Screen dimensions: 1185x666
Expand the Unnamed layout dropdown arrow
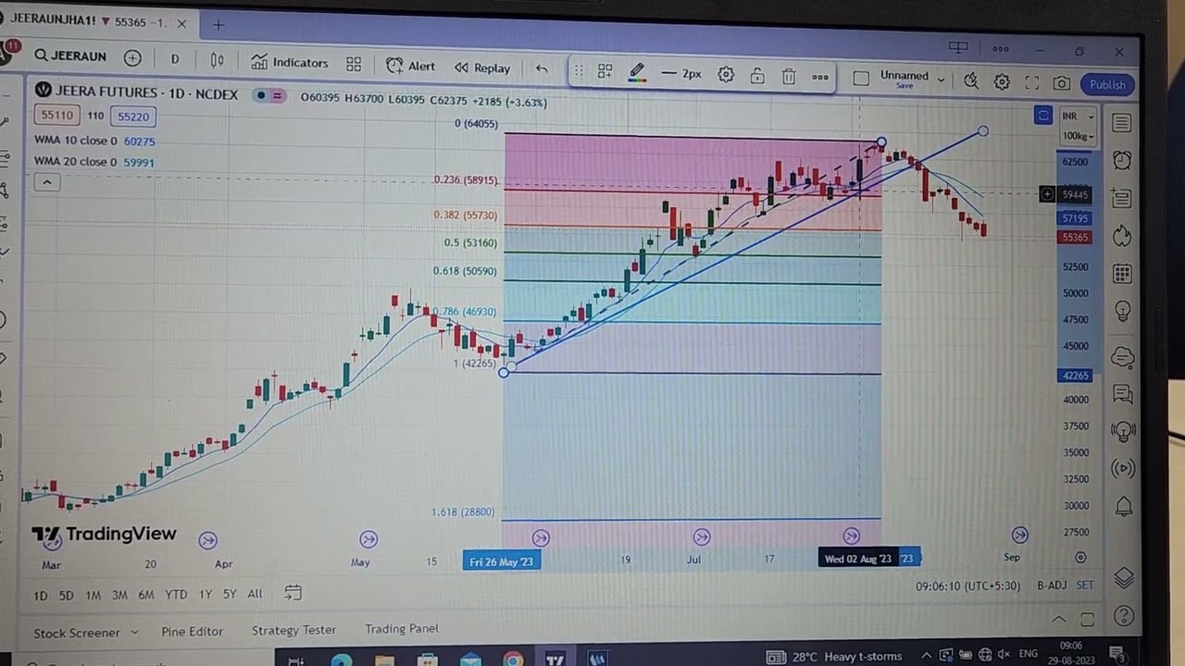click(x=941, y=80)
